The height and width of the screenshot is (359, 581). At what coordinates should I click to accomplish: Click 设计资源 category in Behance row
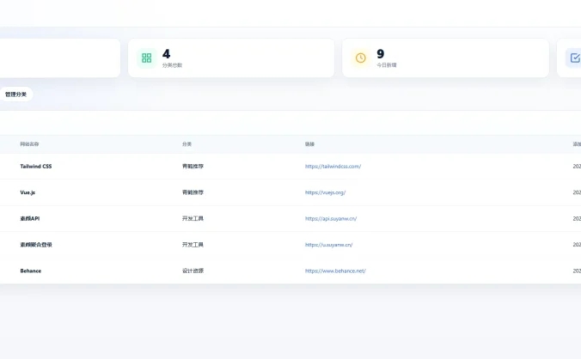point(193,271)
